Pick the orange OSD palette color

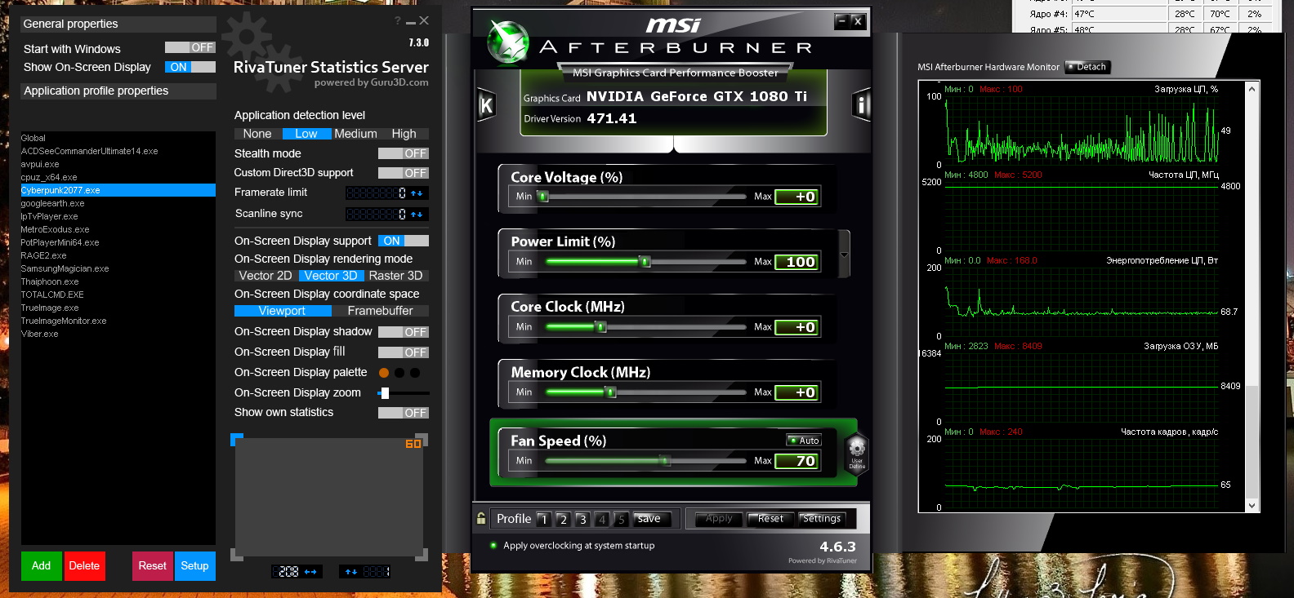[x=384, y=373]
